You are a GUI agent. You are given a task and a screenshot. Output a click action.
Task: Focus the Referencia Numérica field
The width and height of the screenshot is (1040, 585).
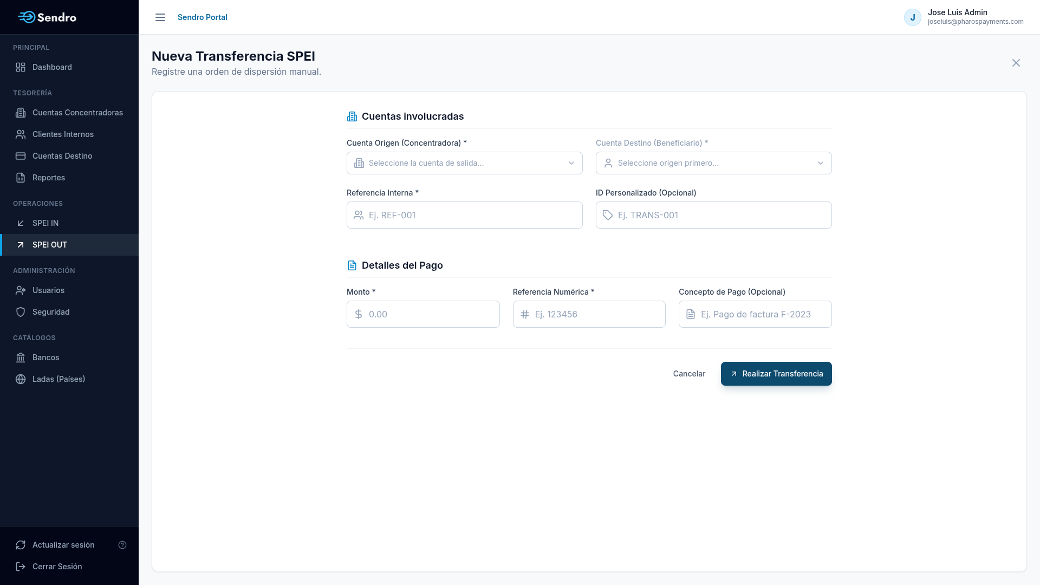[x=589, y=314]
